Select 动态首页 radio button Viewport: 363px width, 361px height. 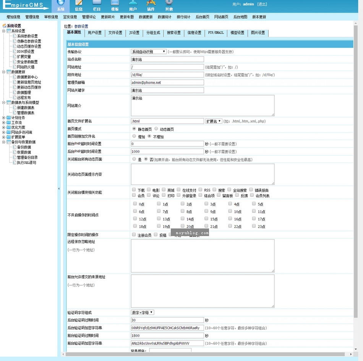(156, 128)
